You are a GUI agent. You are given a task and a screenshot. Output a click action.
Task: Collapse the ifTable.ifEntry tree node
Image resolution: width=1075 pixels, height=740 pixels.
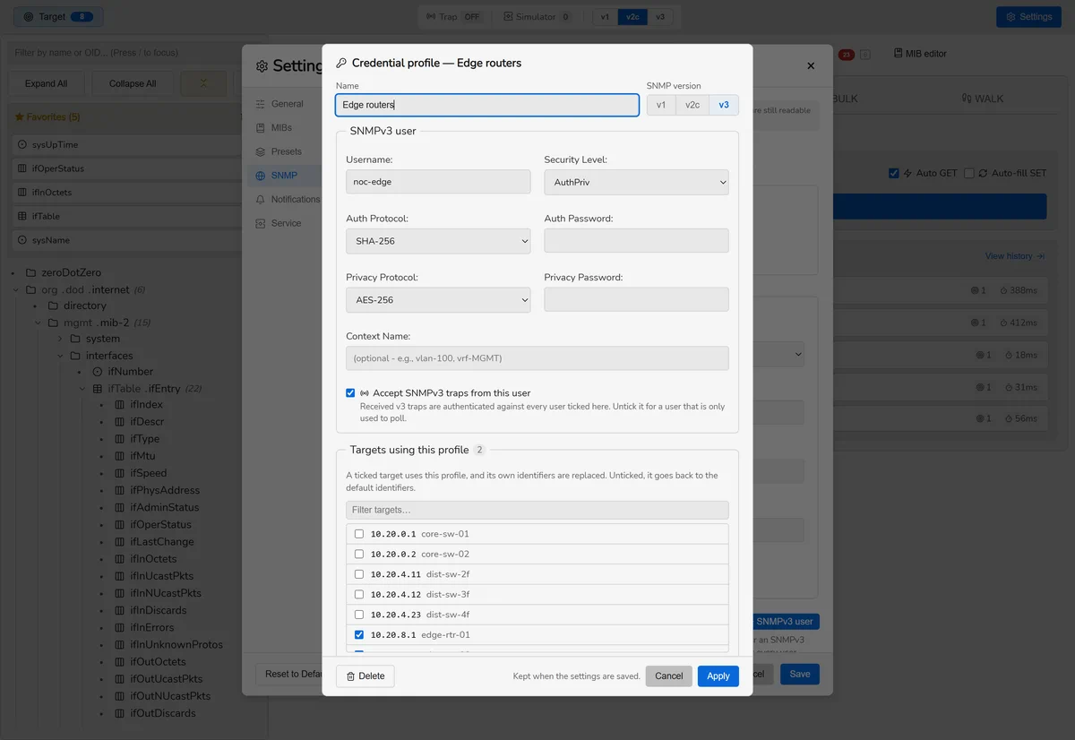point(83,389)
